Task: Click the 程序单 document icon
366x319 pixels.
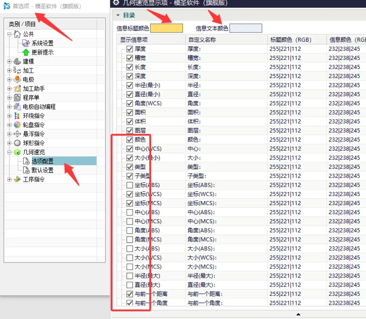Action: [17, 98]
